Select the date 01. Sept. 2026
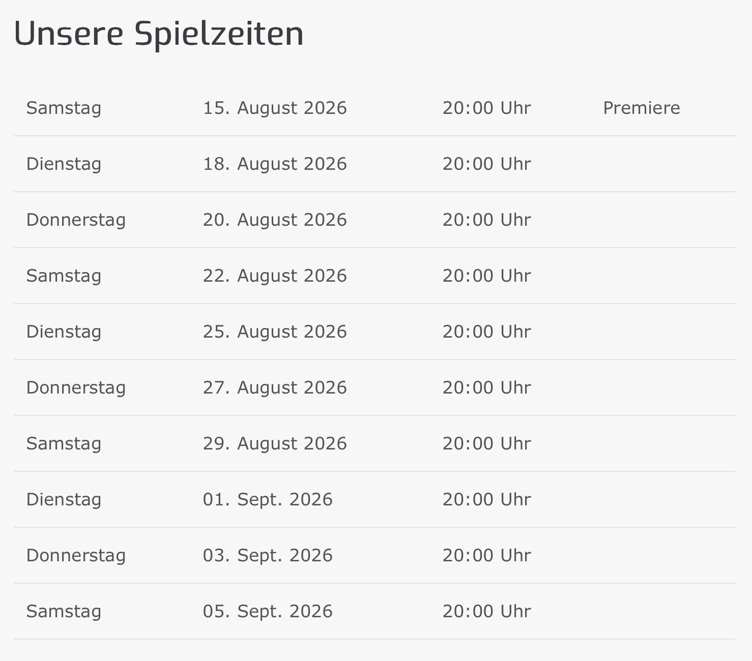This screenshot has width=752, height=661. pos(268,499)
